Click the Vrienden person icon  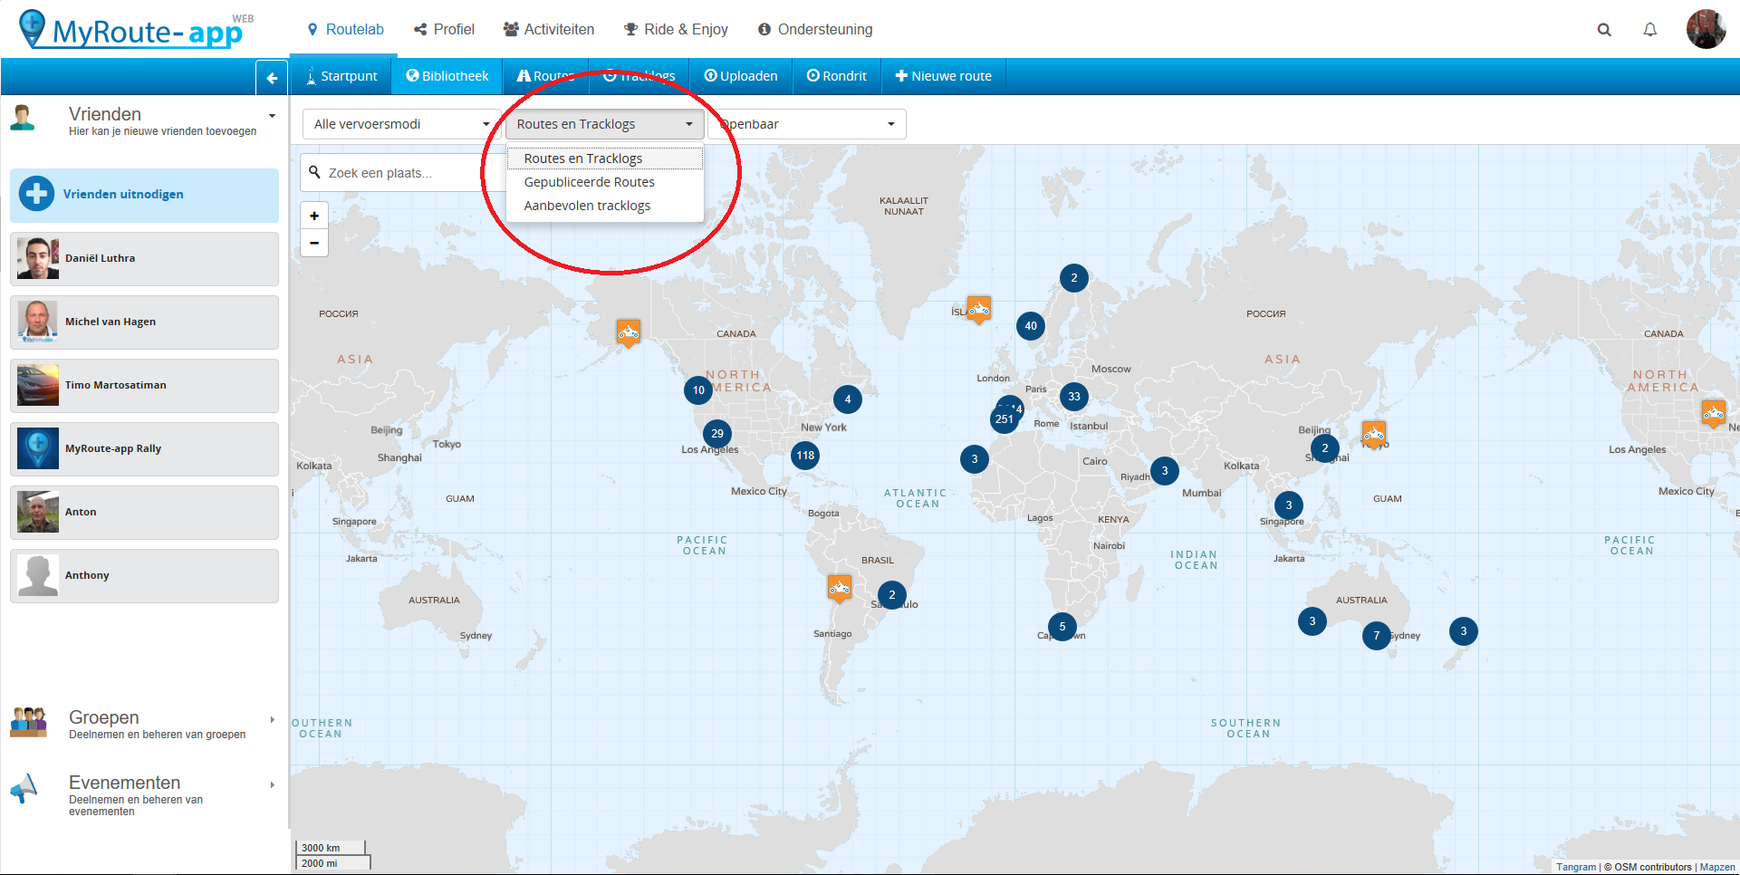(24, 118)
